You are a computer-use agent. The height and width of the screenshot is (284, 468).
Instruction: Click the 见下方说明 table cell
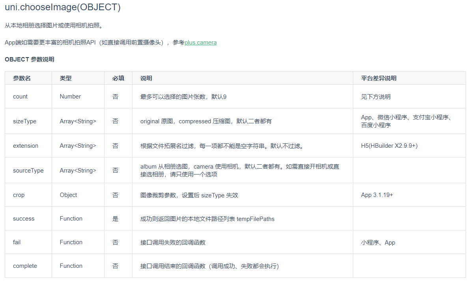[x=375, y=97]
